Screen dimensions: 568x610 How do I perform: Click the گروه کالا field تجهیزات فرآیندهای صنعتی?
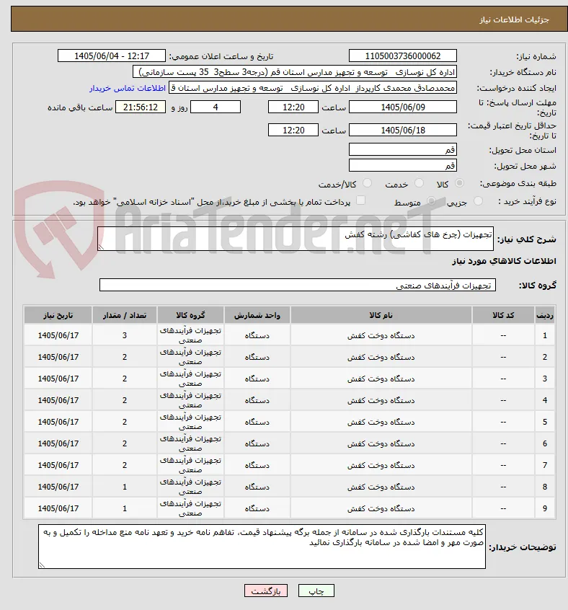[x=298, y=285]
